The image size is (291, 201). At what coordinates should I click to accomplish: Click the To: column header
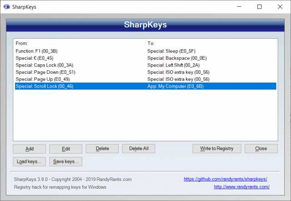211,43
